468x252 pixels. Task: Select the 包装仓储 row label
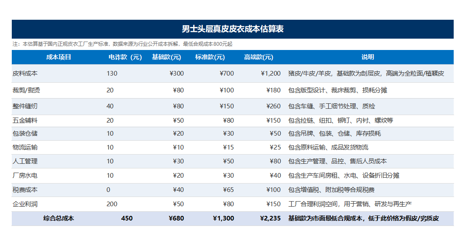(x=25, y=134)
